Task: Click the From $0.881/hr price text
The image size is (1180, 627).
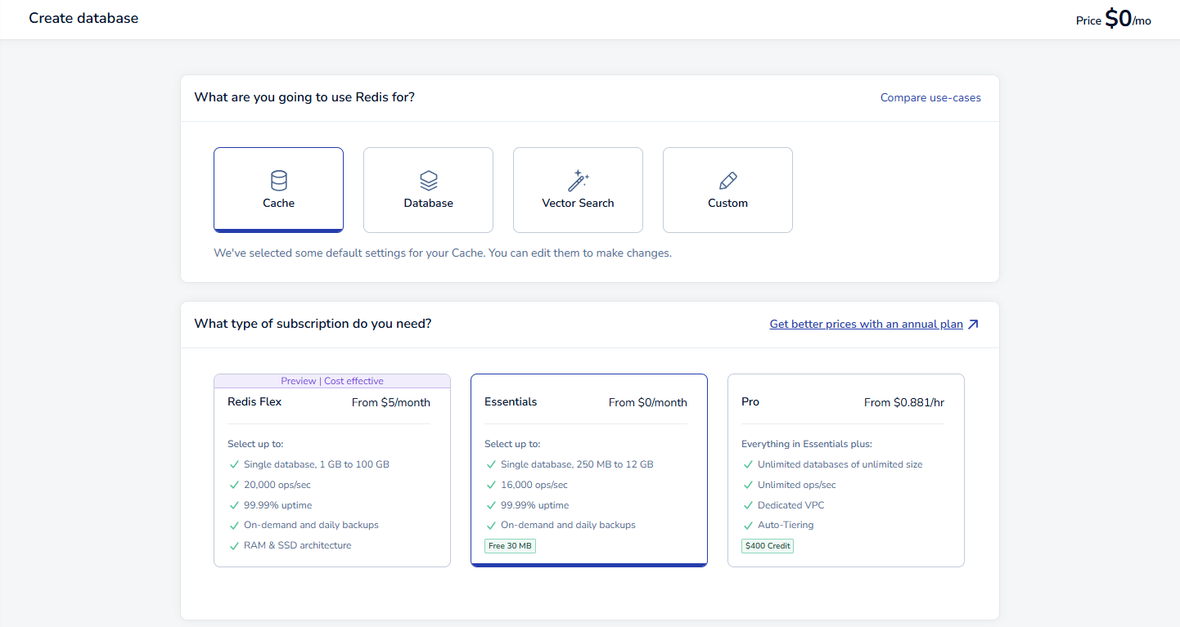Action: click(x=904, y=402)
